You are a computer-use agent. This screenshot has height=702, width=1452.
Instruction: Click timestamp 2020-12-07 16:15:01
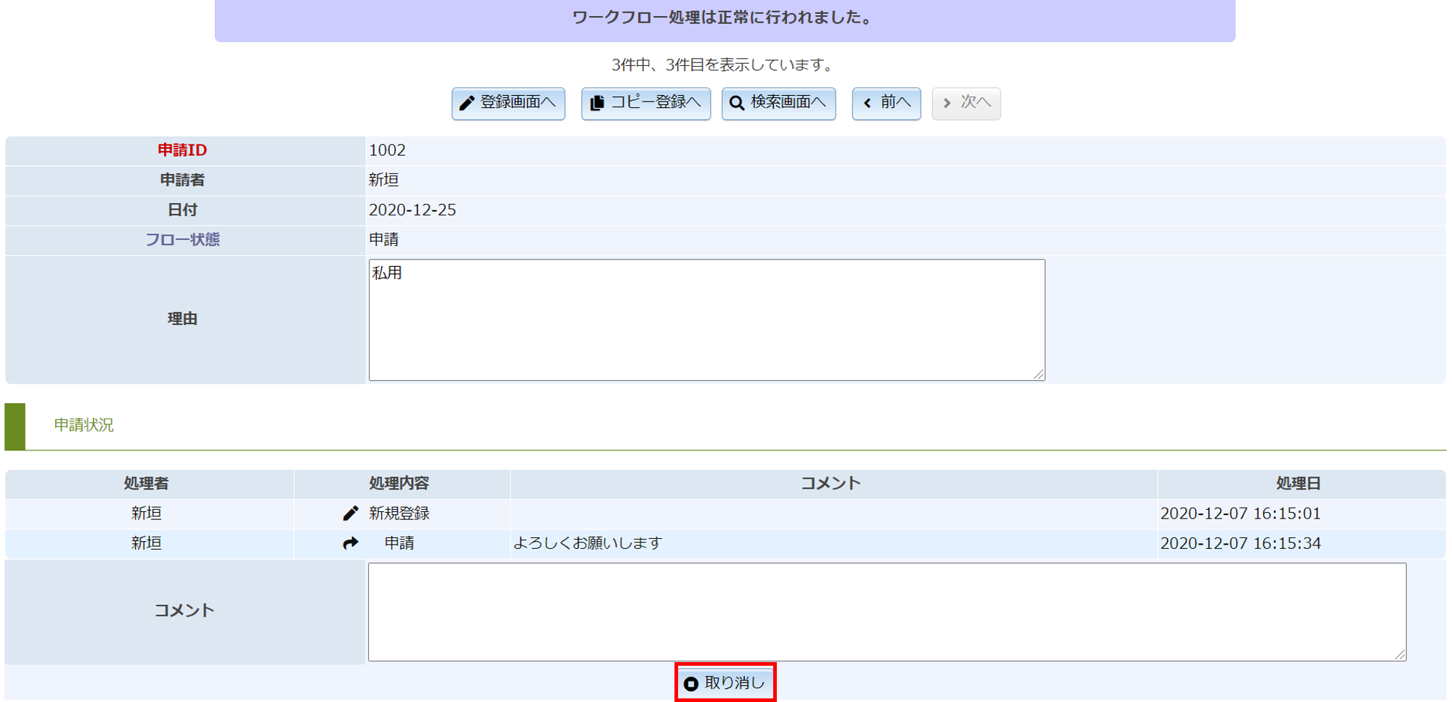point(1240,513)
